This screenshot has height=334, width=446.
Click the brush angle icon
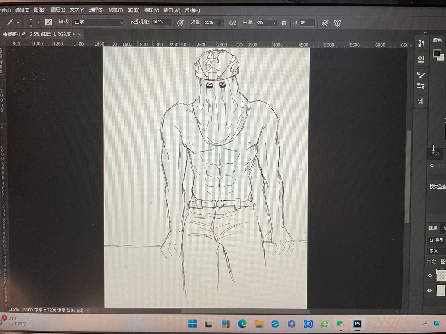click(x=295, y=23)
